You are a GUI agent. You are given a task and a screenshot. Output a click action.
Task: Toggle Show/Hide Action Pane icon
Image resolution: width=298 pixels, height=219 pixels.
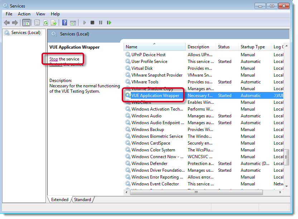coord(73,23)
